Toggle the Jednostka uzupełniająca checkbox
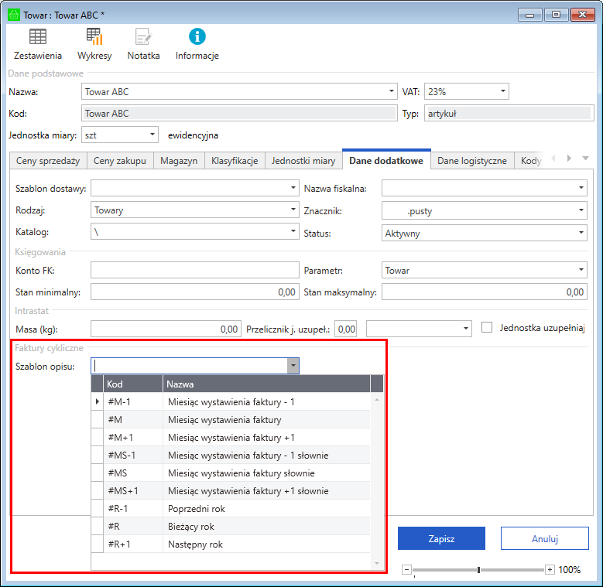This screenshot has height=587, width=603. 487,328
